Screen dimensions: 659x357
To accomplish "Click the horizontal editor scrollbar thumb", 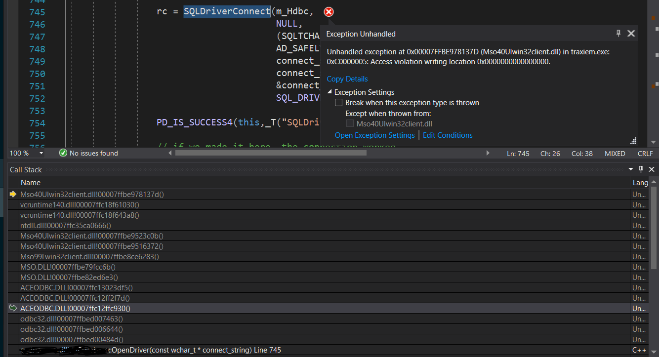I will [271, 153].
